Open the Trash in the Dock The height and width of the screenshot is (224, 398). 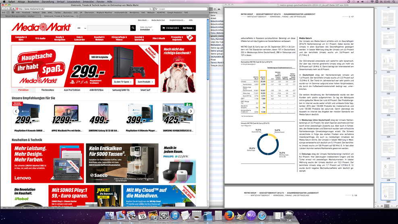(x=289, y=216)
